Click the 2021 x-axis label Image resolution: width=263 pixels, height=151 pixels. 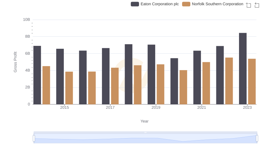pyautogui.click(x=202, y=107)
